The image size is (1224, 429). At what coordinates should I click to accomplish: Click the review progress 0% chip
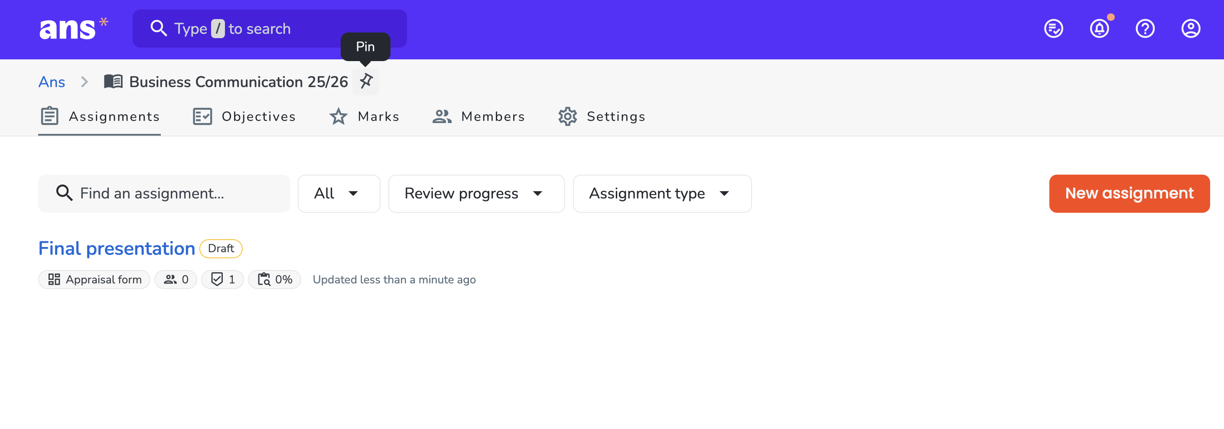pyautogui.click(x=275, y=279)
